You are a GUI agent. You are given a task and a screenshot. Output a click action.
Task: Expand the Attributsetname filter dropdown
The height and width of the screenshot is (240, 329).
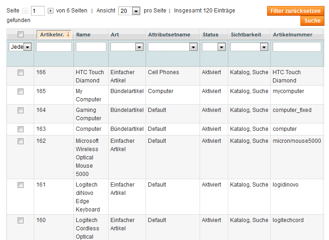click(x=172, y=47)
